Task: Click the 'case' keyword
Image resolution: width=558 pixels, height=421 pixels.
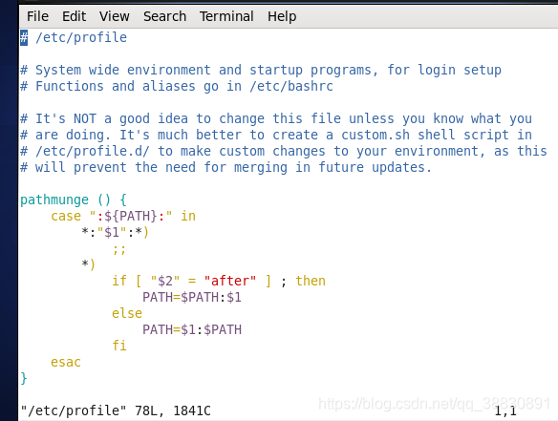Action: pyautogui.click(x=66, y=216)
